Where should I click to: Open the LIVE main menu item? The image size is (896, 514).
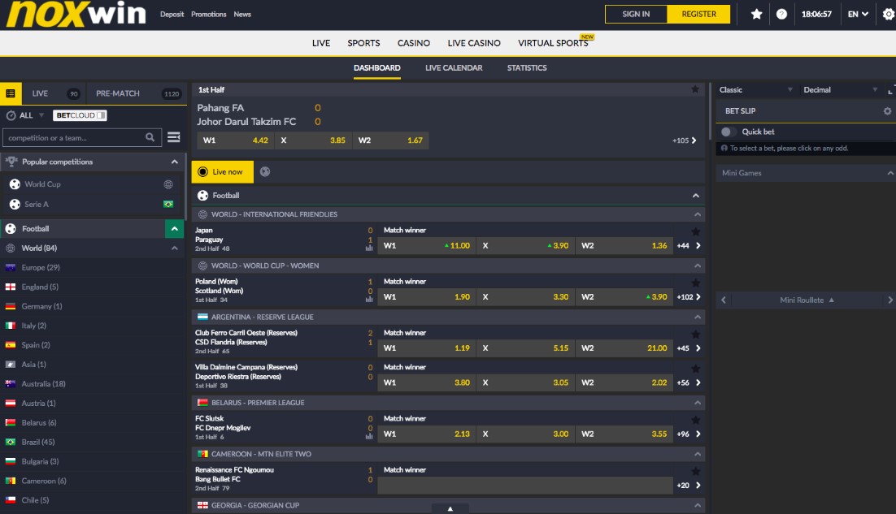321,43
